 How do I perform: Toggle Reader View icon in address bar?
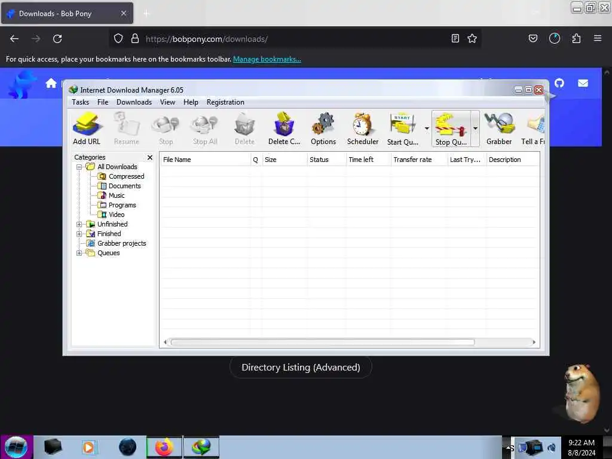click(x=455, y=39)
